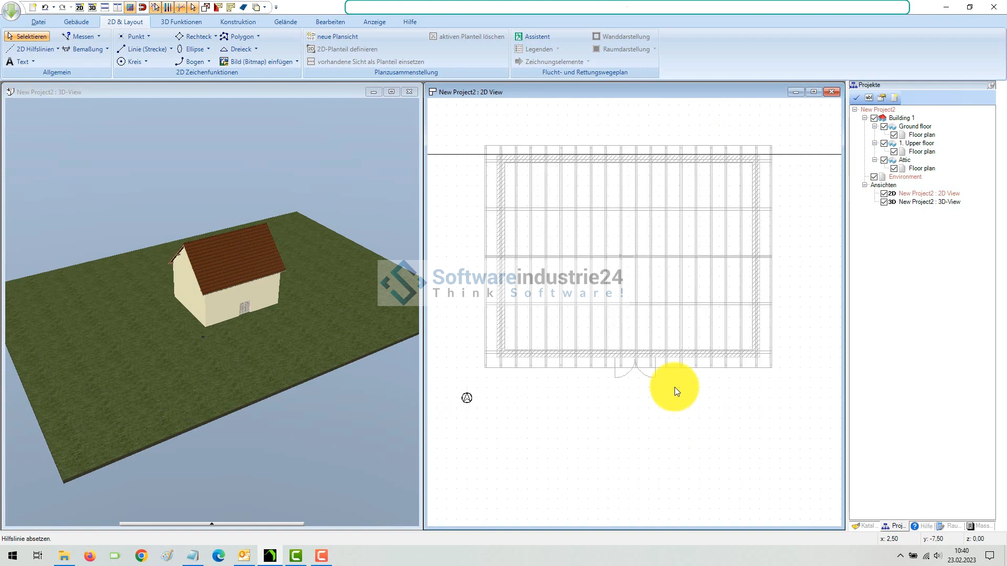This screenshot has width=1007, height=566.
Task: Toggle the grid display icon
Action: pos(130,7)
